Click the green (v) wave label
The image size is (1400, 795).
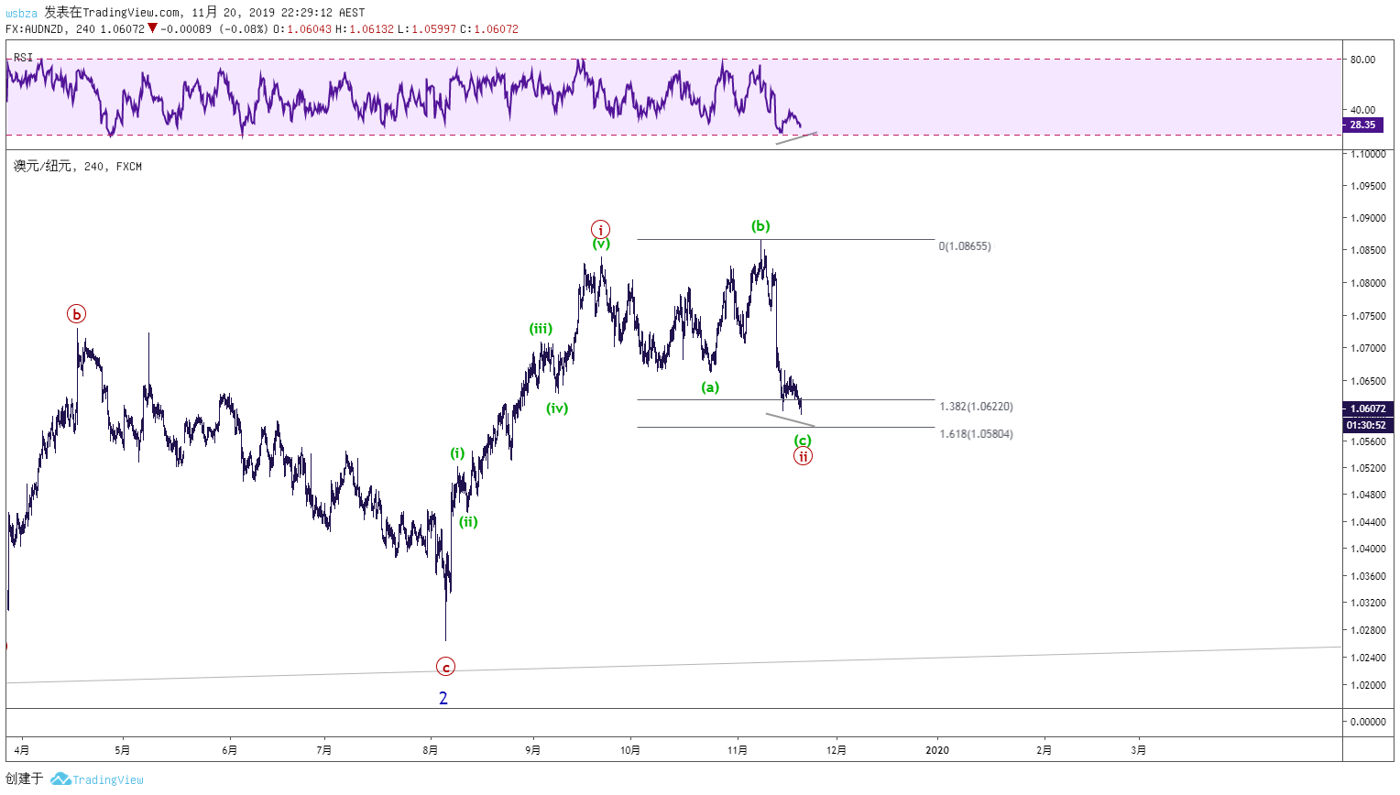click(x=601, y=244)
